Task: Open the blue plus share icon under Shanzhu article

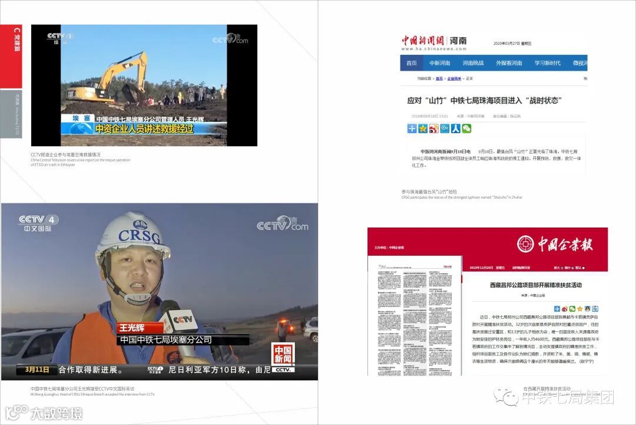Action: coord(412,129)
